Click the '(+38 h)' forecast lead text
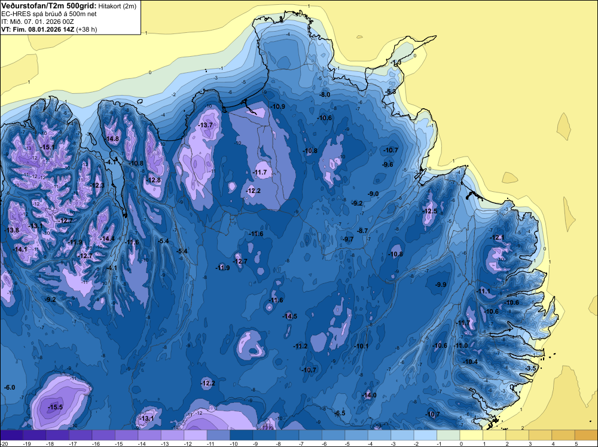598x447 pixels. pyautogui.click(x=87, y=29)
